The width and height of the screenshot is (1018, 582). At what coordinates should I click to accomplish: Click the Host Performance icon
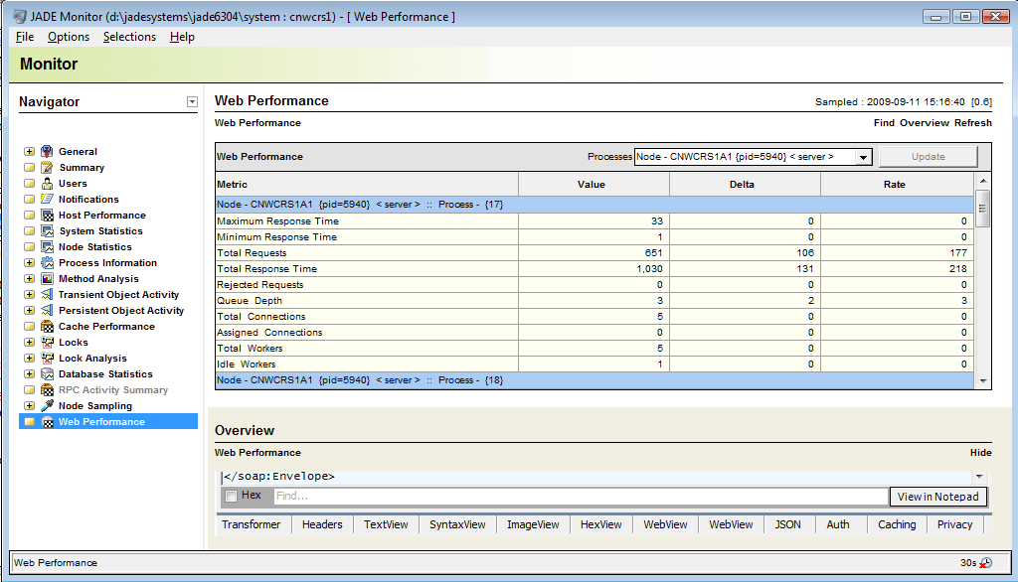47,215
